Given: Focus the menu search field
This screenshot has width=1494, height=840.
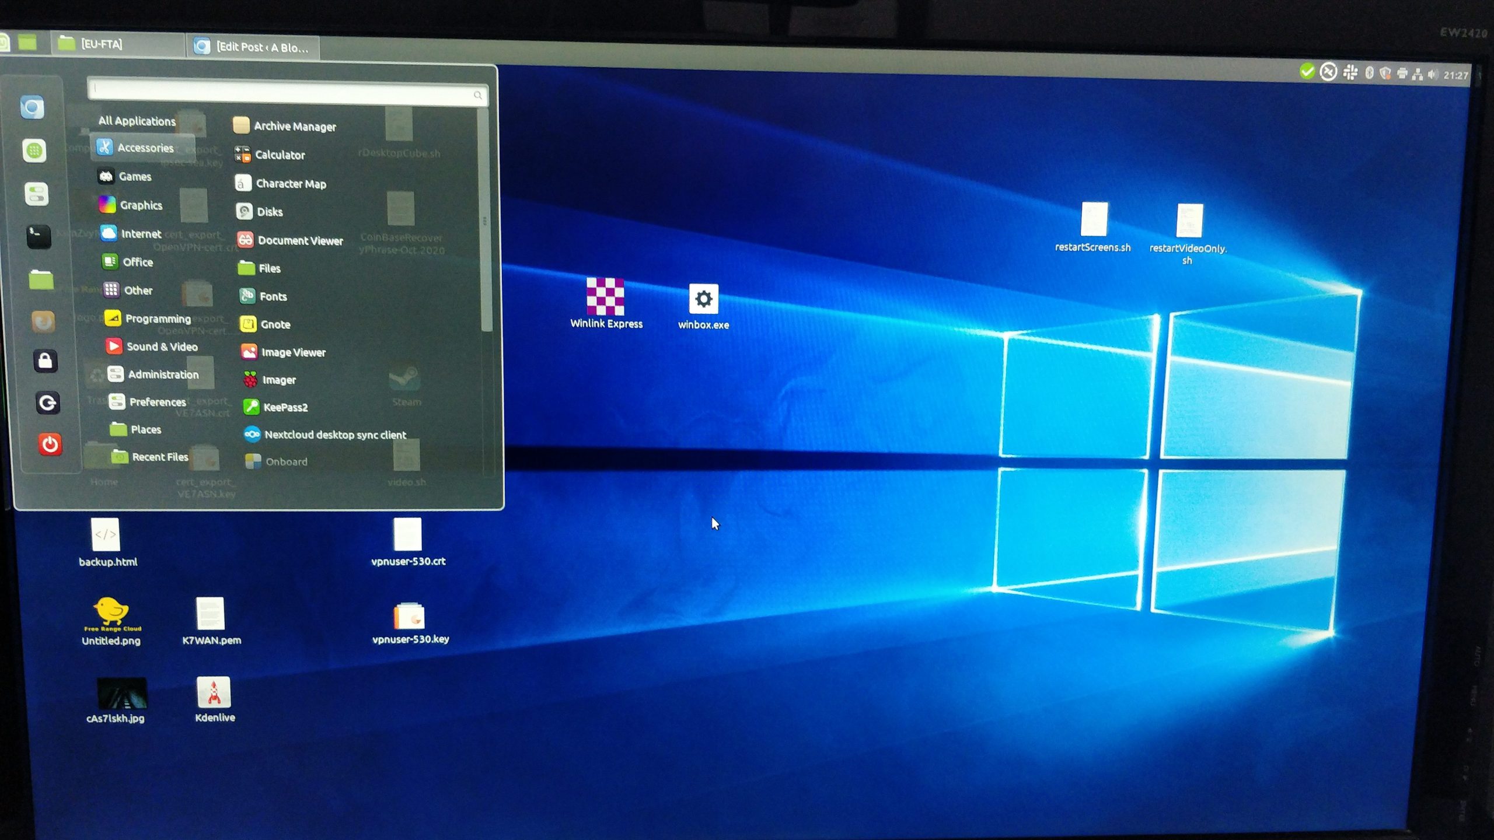Looking at the screenshot, I should pyautogui.click(x=287, y=92).
